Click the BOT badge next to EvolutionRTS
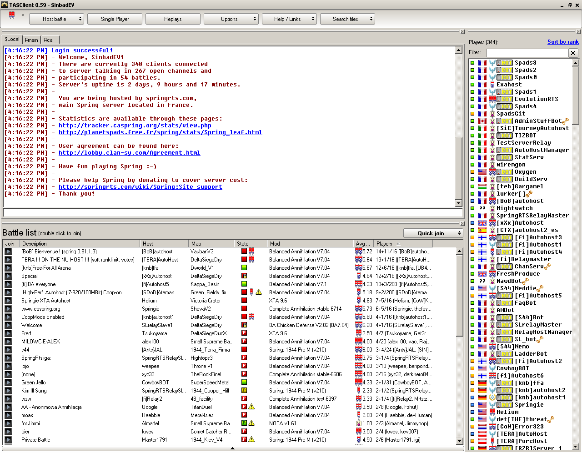 pyautogui.click(x=505, y=99)
